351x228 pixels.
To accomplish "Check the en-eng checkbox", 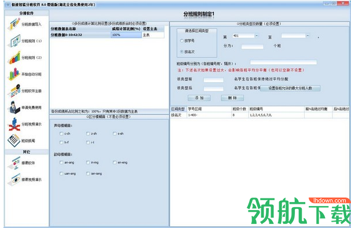I will click(x=115, y=163).
